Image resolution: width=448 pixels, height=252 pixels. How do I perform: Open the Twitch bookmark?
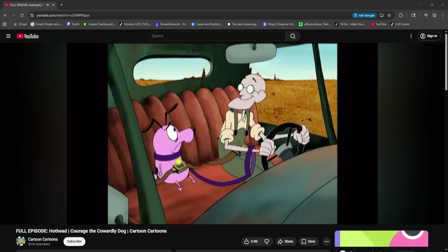[73, 24]
